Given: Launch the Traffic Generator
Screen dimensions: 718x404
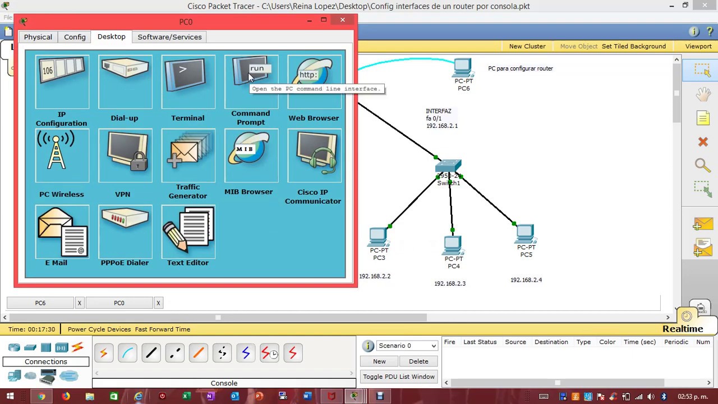Looking at the screenshot, I should pyautogui.click(x=188, y=156).
